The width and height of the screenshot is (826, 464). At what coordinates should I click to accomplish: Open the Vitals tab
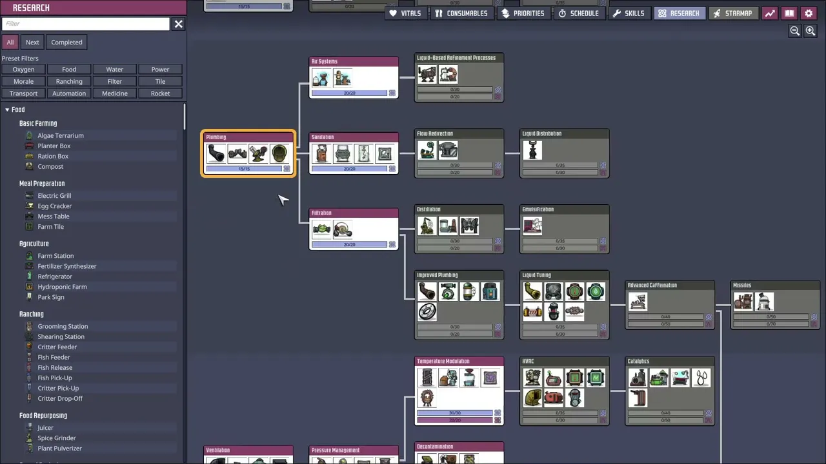(x=405, y=13)
